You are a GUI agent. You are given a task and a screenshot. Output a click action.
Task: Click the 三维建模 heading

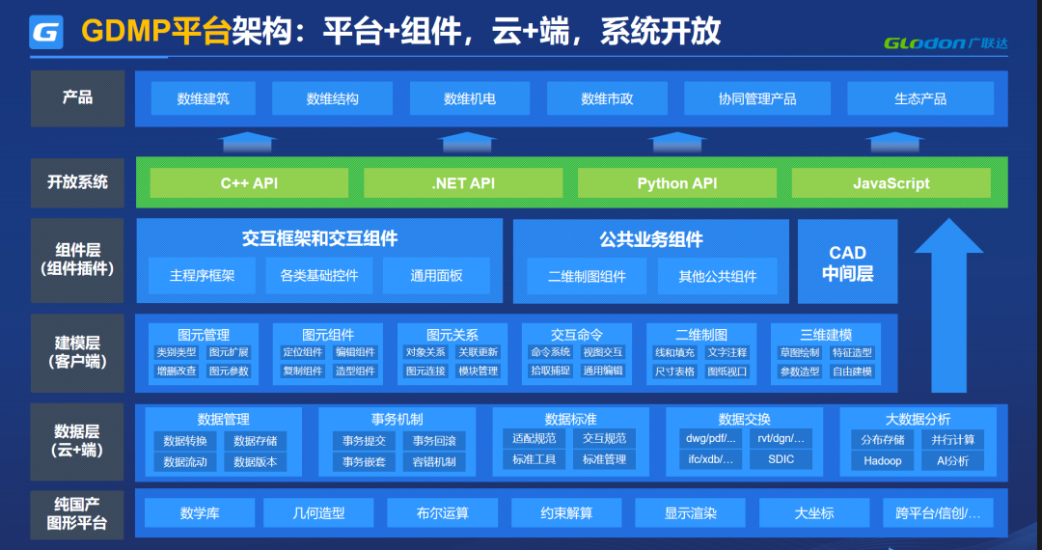pyautogui.click(x=826, y=335)
